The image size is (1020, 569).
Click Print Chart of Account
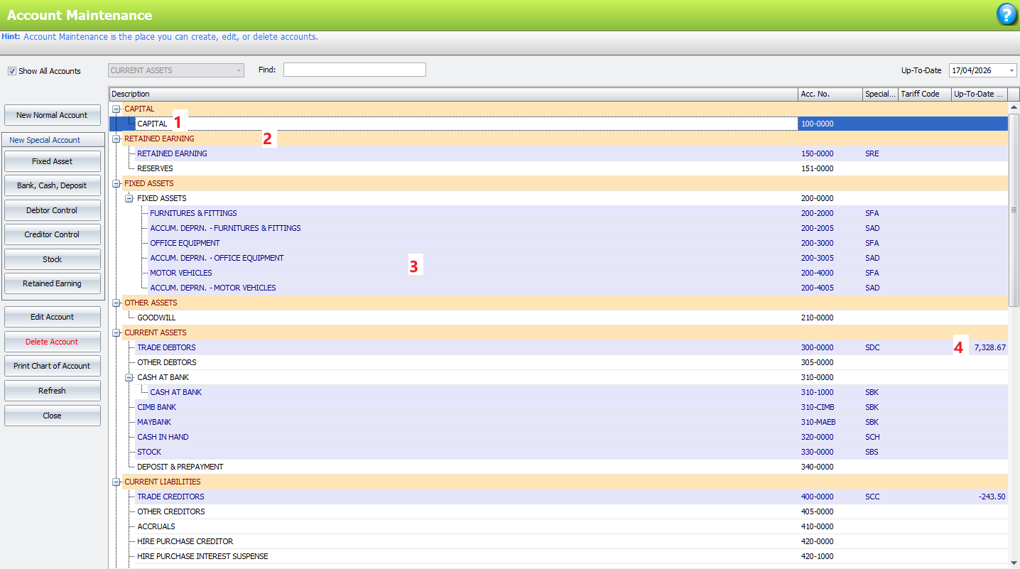pos(52,366)
